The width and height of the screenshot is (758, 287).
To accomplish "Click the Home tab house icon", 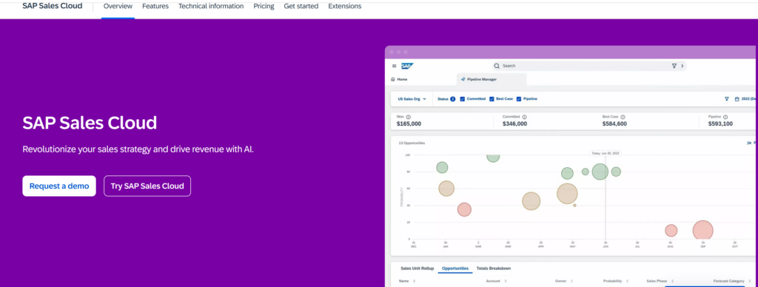I will click(x=393, y=79).
